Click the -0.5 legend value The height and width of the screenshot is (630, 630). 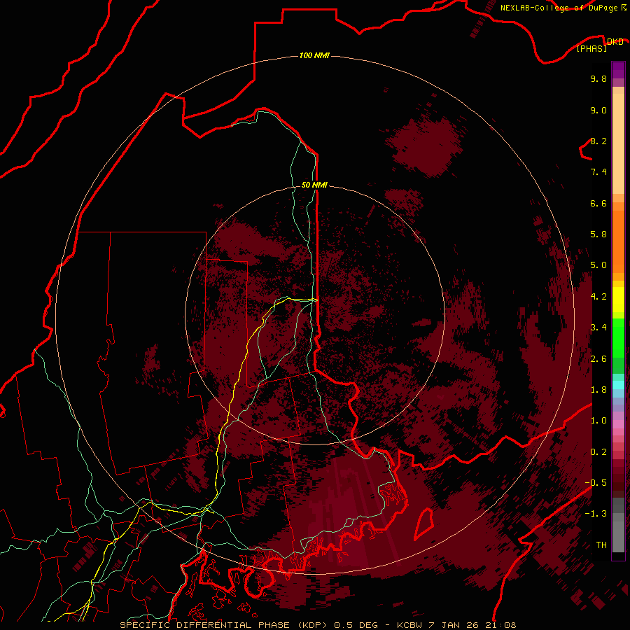pos(596,483)
